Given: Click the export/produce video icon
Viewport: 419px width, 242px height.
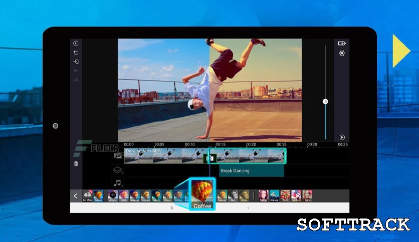Looking at the screenshot, I should pos(342,43).
